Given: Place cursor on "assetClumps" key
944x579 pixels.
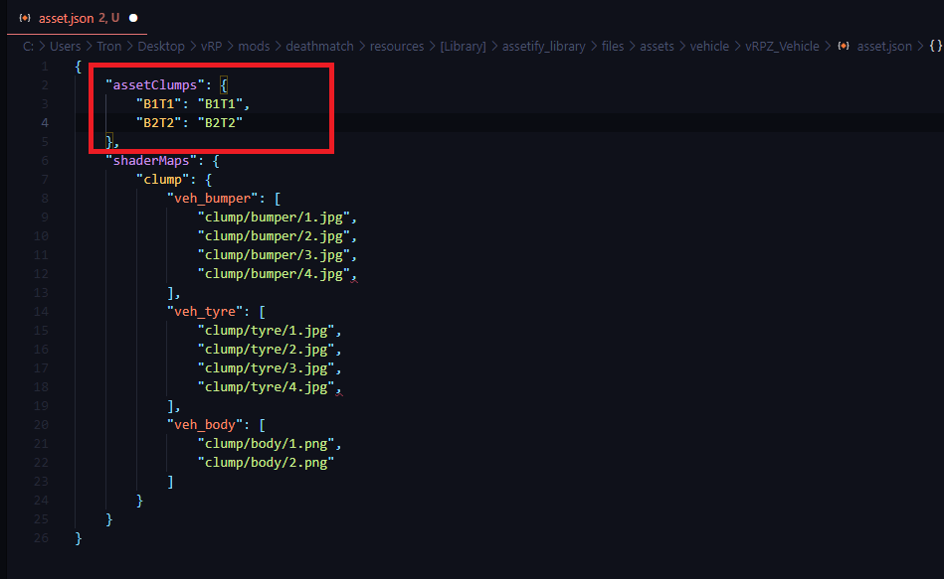Looking at the screenshot, I should click(155, 84).
